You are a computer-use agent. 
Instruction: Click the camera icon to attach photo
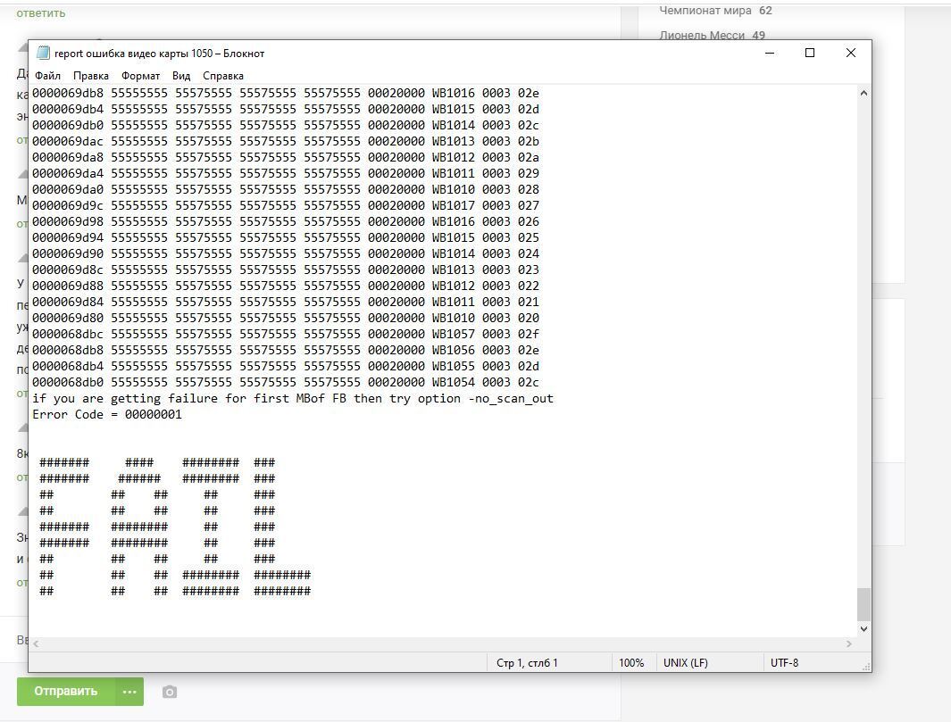[x=170, y=692]
